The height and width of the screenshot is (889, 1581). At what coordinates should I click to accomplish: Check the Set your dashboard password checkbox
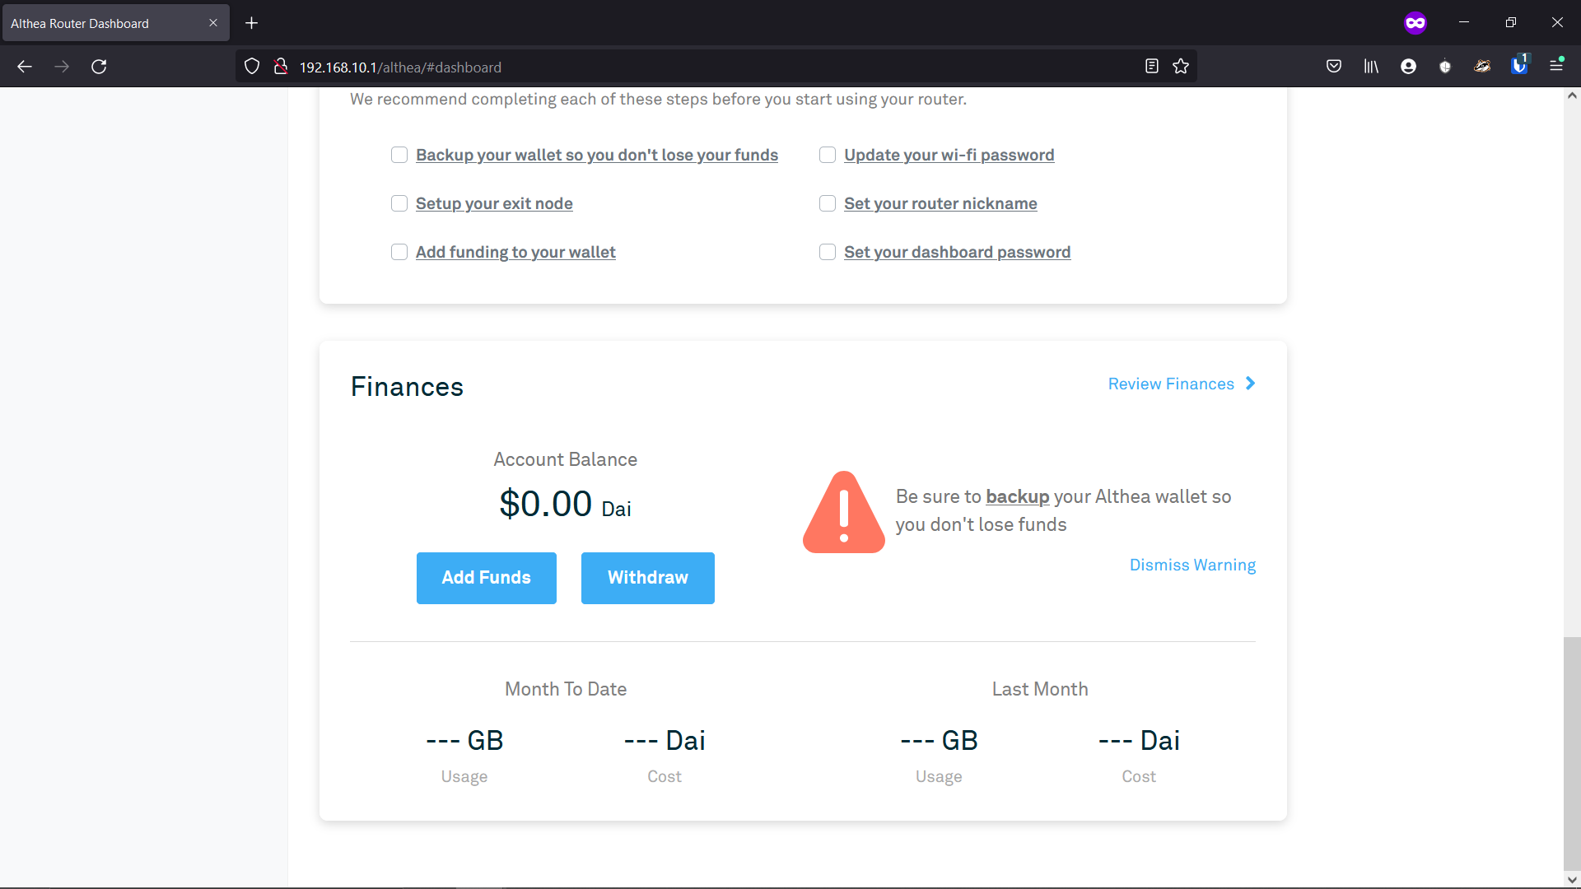pos(828,252)
